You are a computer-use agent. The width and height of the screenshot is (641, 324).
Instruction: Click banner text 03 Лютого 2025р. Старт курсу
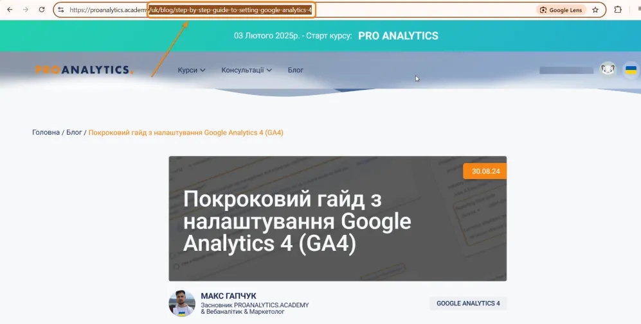[293, 36]
